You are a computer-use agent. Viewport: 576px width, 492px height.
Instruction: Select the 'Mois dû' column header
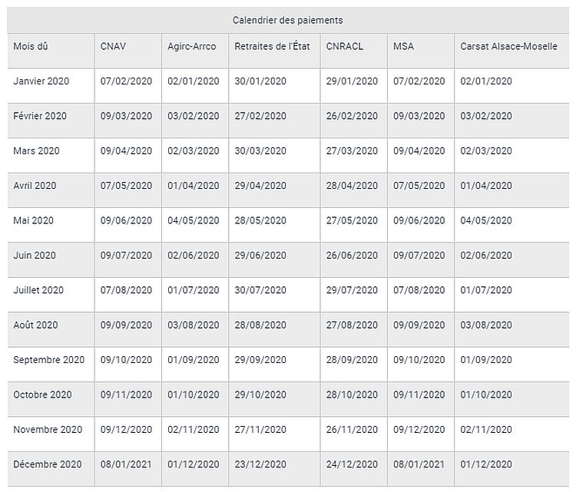[31, 47]
